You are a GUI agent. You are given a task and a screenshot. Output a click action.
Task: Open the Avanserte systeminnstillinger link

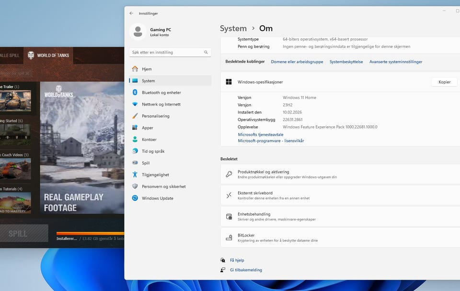pos(395,62)
